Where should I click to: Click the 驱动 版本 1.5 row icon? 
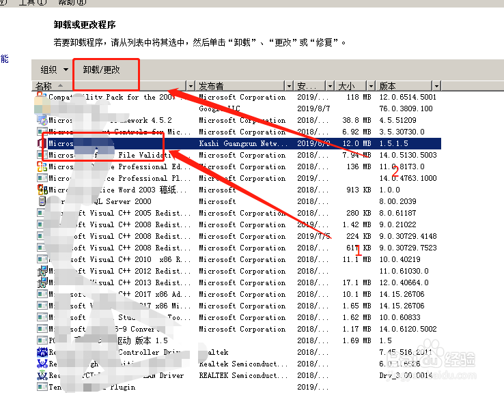pyautogui.click(x=42, y=340)
